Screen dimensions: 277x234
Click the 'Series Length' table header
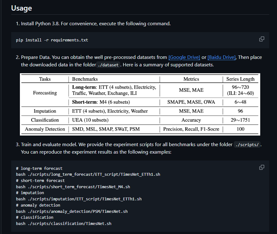click(x=240, y=79)
